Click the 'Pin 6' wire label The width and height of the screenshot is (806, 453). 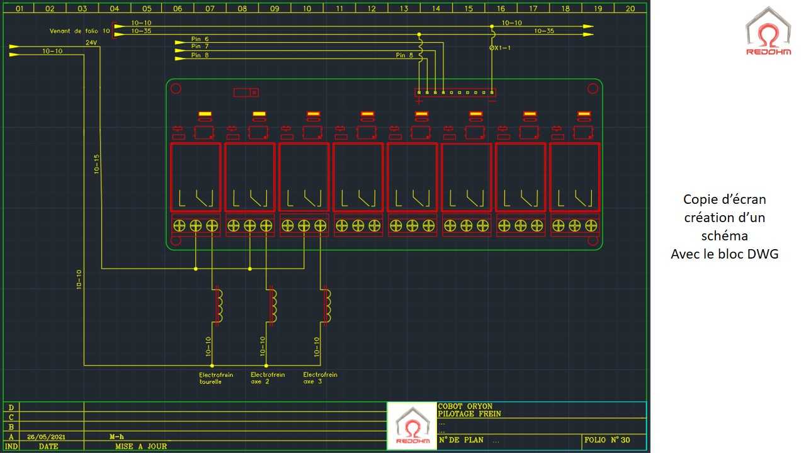click(200, 39)
